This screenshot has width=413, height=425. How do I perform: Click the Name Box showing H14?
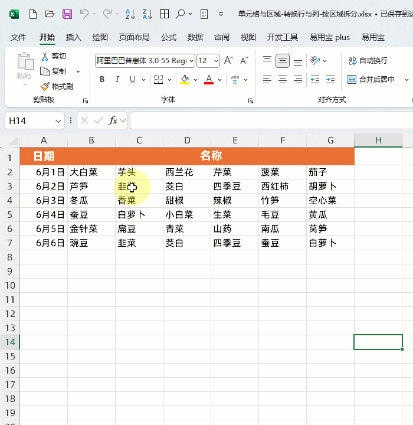pos(35,120)
